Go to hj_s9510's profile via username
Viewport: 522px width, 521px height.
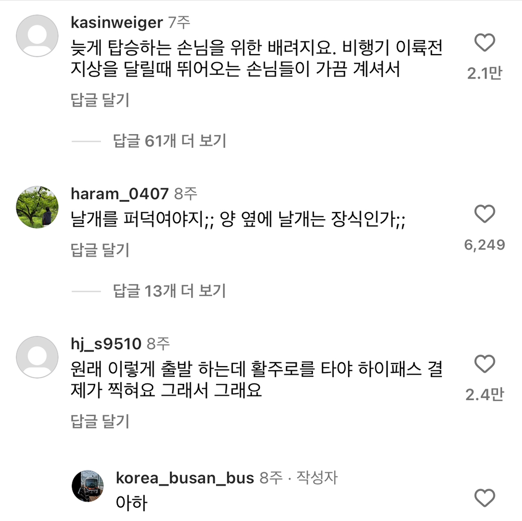pyautogui.click(x=106, y=344)
